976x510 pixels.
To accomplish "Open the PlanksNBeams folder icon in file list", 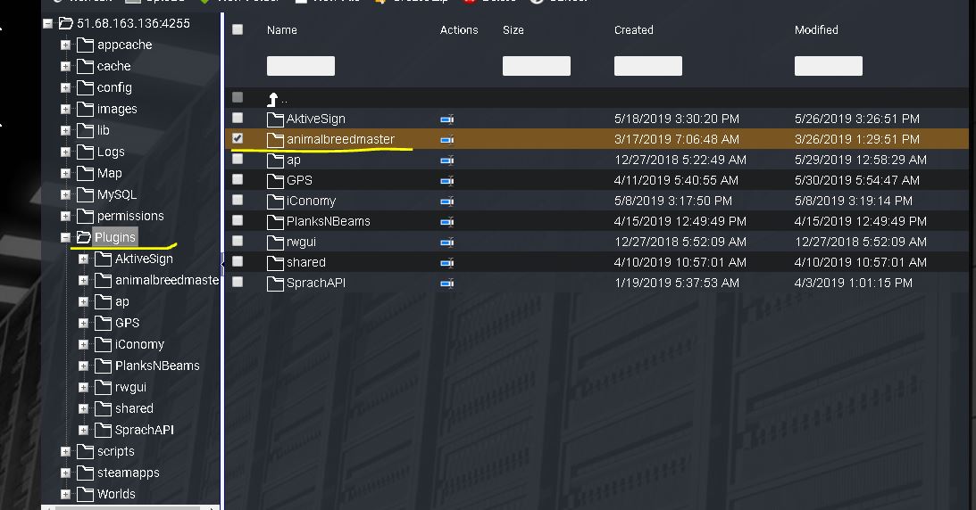I will click(x=275, y=221).
